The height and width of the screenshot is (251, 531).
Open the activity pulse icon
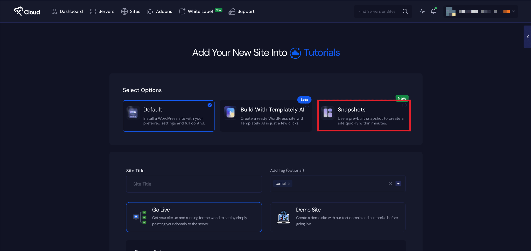(x=422, y=11)
